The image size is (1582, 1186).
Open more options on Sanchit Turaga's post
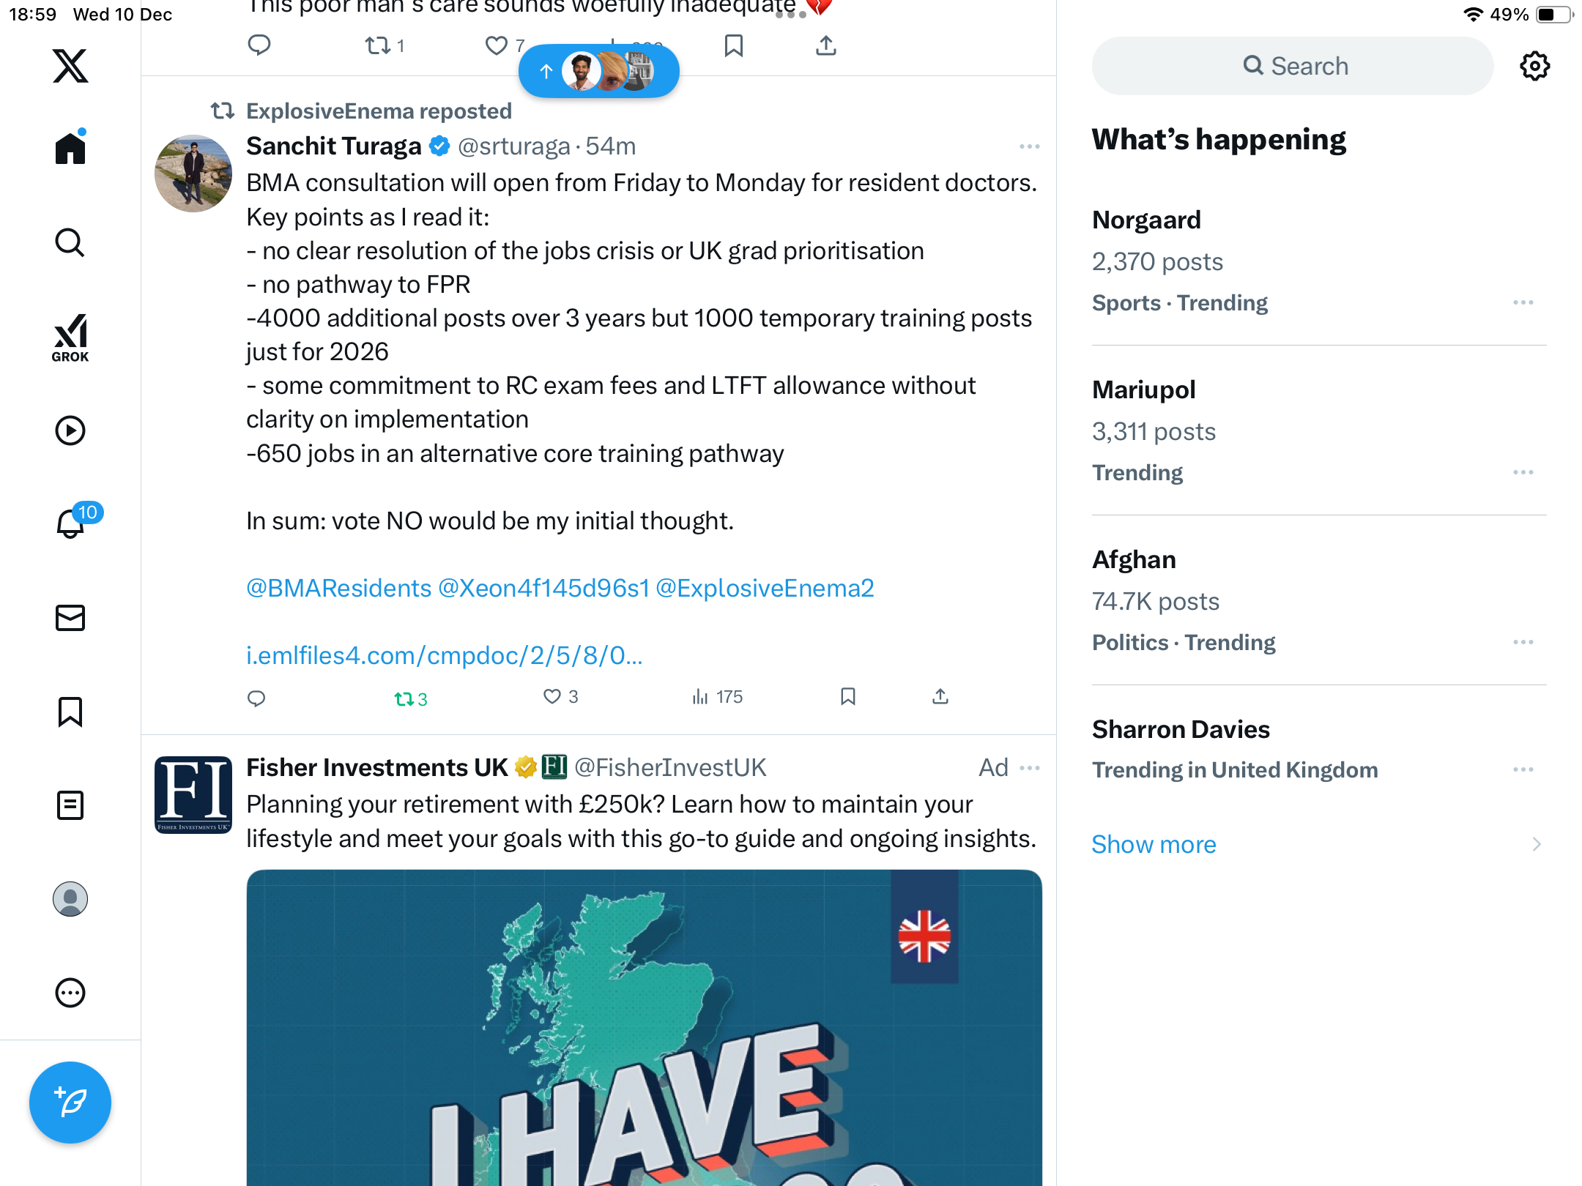(1030, 146)
